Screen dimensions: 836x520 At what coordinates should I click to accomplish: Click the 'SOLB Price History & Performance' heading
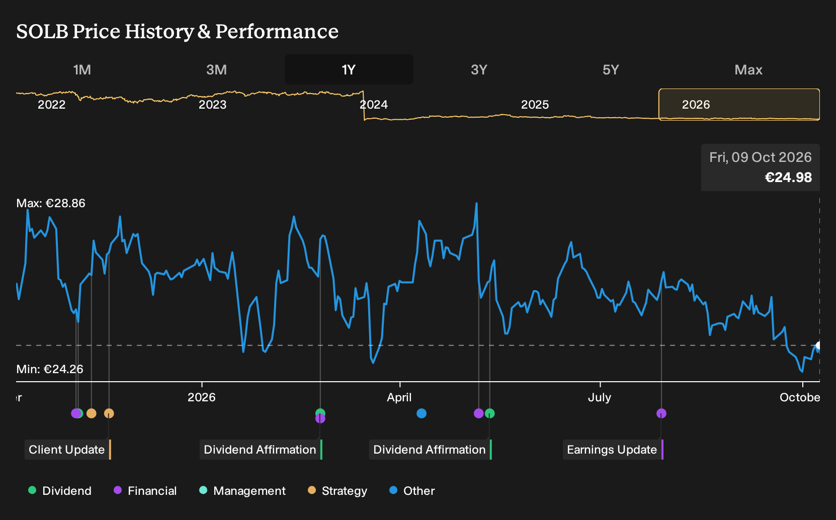coord(177,32)
